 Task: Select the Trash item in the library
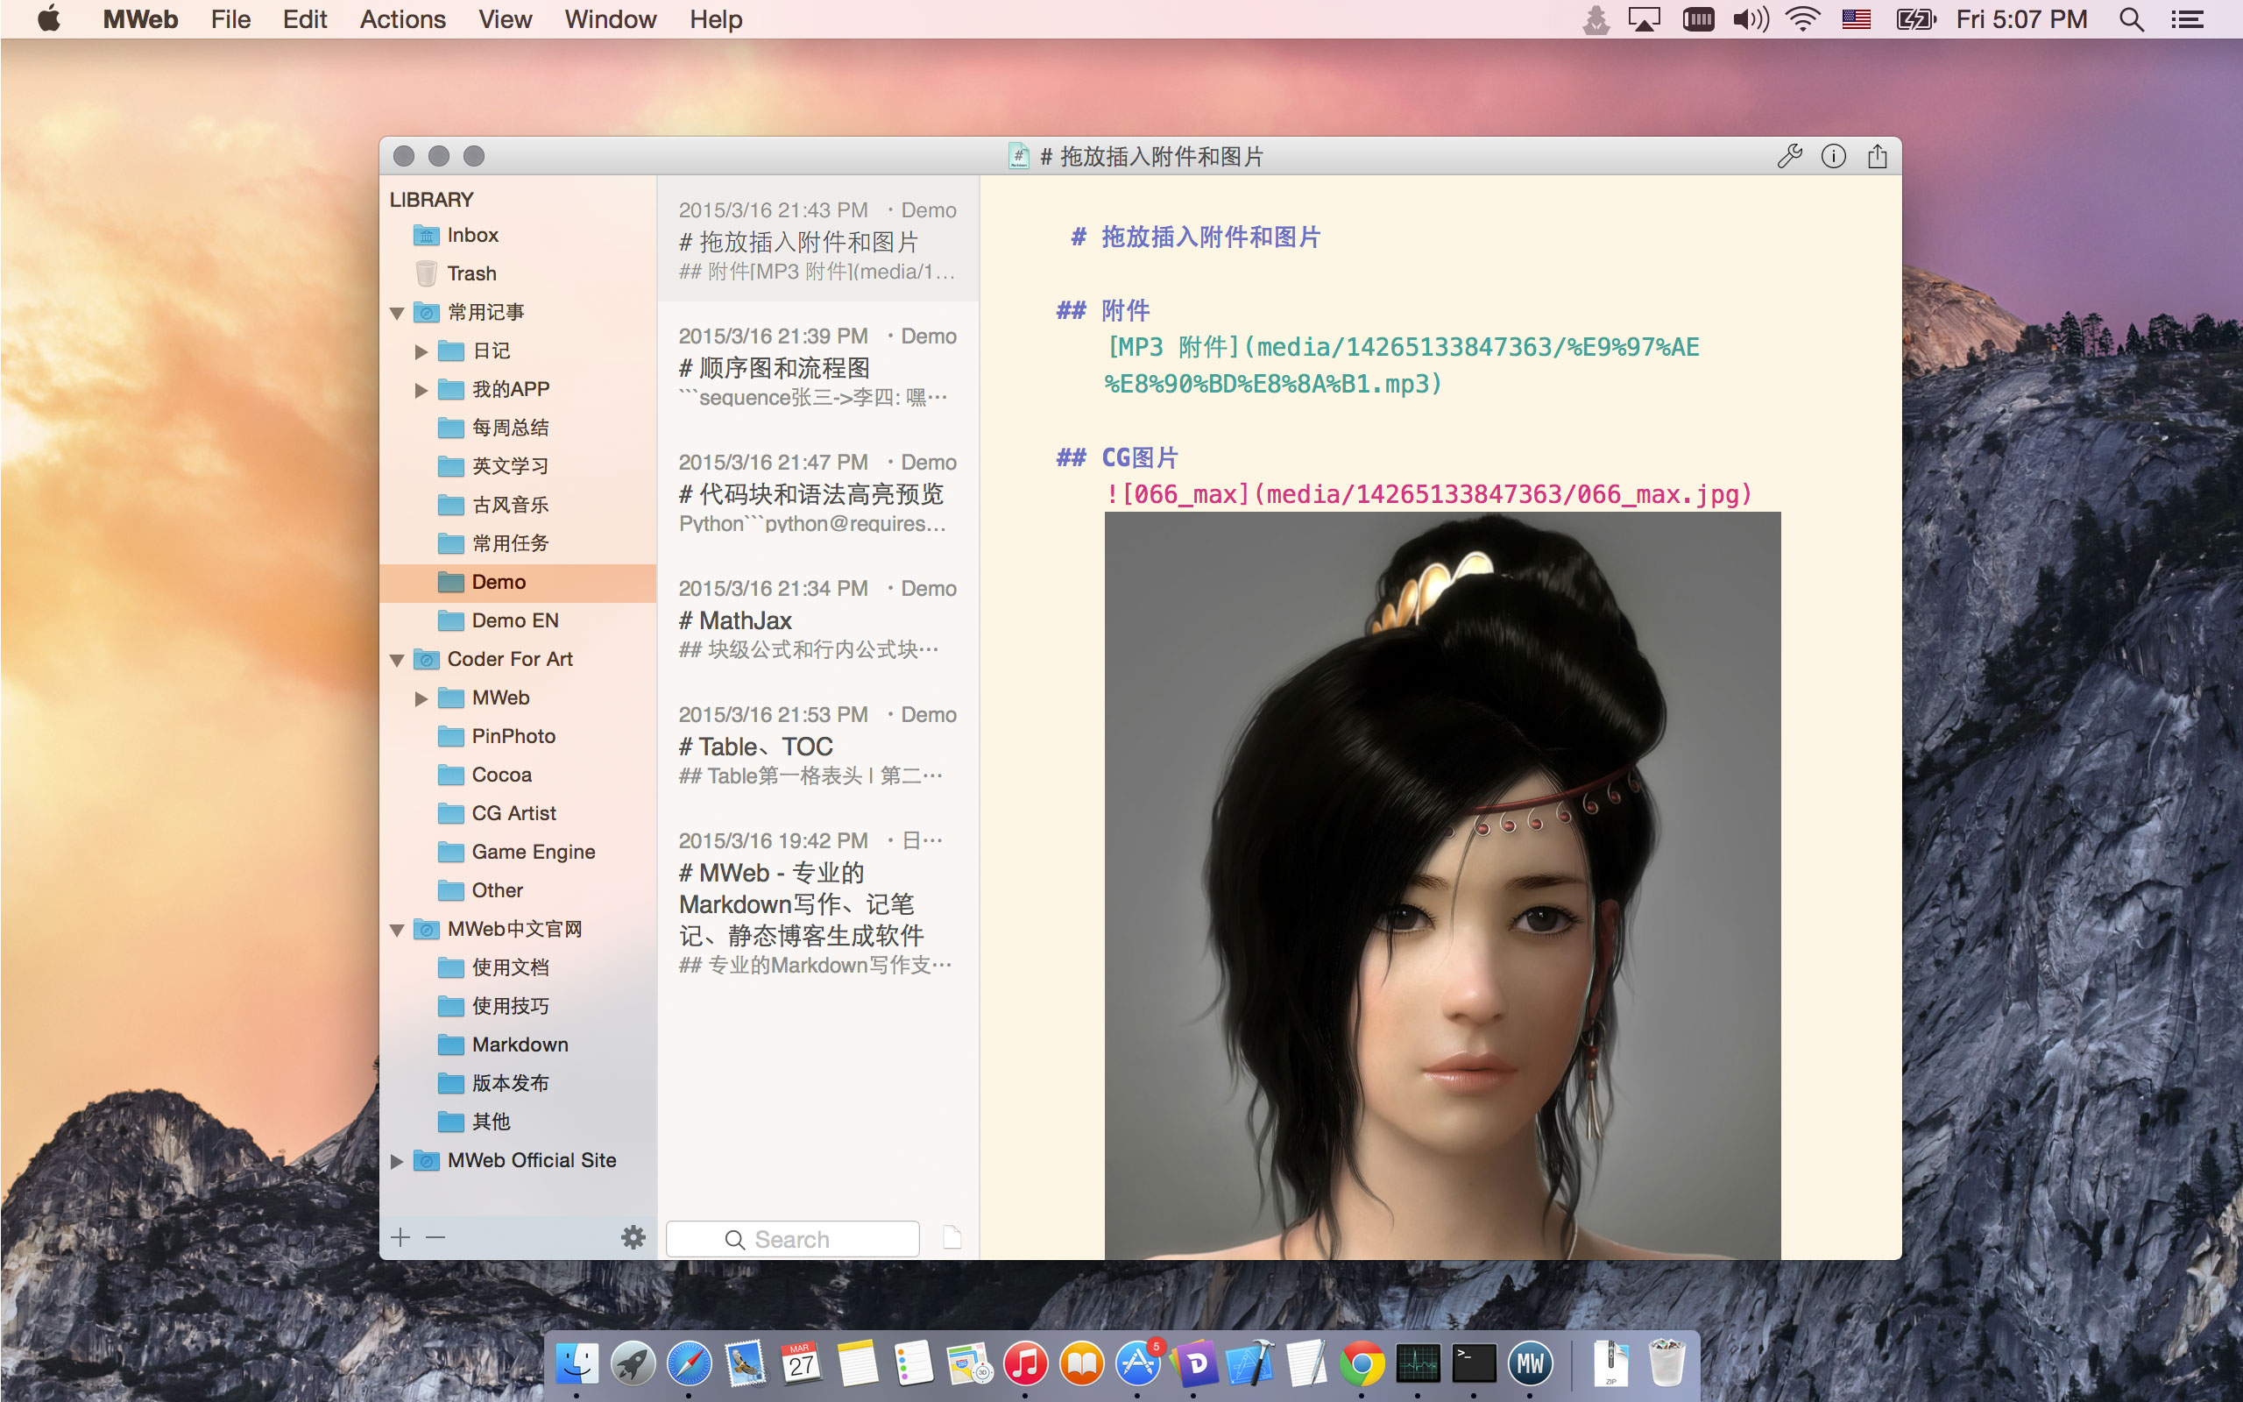tap(471, 273)
